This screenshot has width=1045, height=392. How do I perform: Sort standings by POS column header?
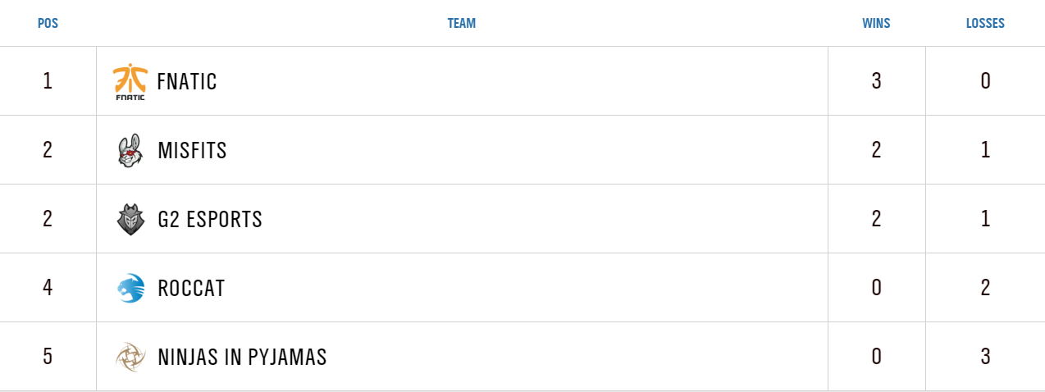(48, 24)
